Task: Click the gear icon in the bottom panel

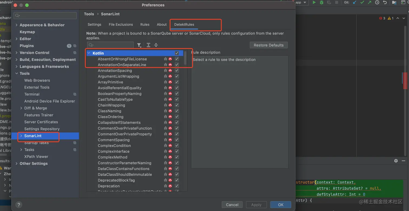Action: click(396, 161)
